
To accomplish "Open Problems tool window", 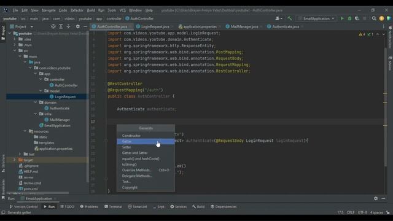I will click(89, 207).
